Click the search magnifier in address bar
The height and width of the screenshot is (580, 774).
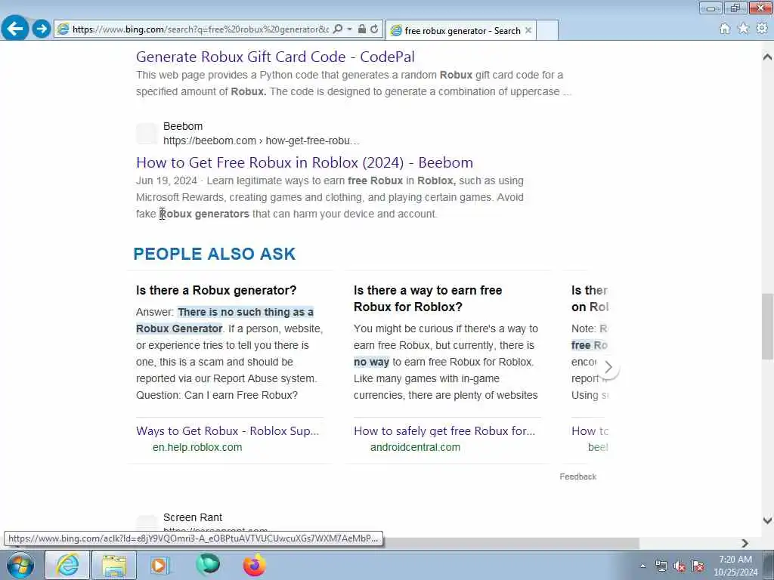[x=338, y=29]
